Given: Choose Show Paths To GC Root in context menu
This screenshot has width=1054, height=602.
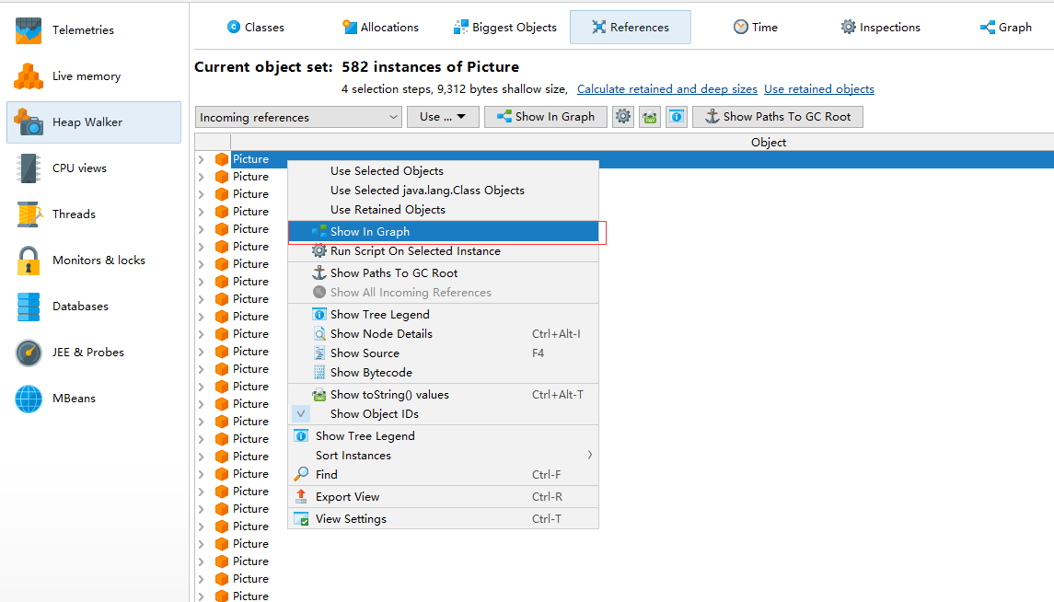Looking at the screenshot, I should click(443, 273).
